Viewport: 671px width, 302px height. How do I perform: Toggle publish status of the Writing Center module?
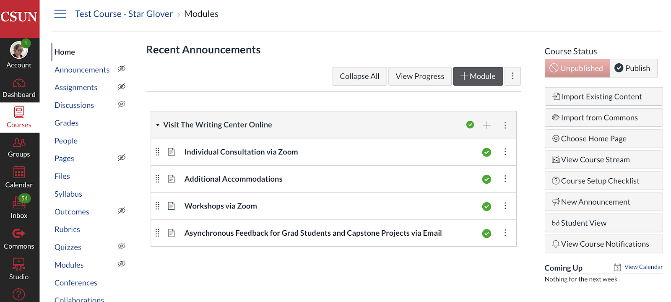click(x=470, y=125)
